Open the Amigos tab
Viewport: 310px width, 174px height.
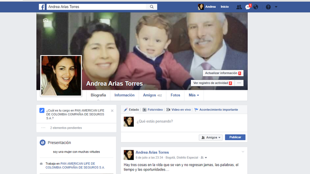pos(152,95)
